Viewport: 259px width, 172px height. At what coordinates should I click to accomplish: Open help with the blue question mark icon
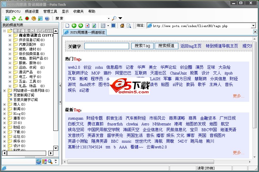(47, 18)
